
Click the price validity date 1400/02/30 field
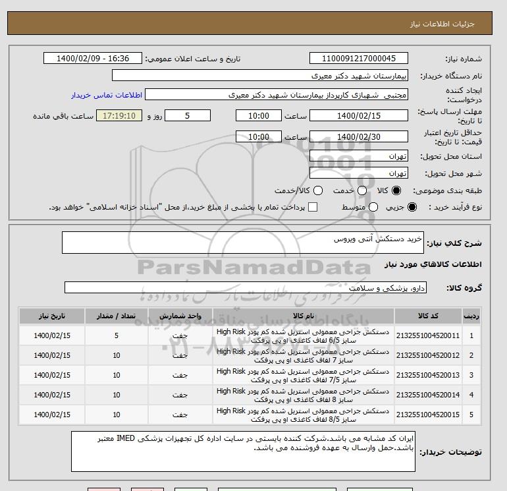(x=359, y=136)
